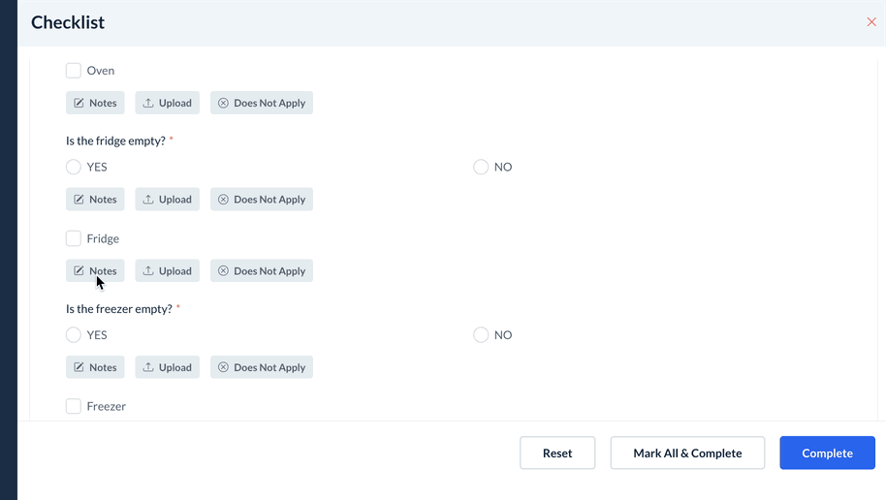Screen dimensions: 886x500
Task: Tick the Fridge checkbox
Action: pyautogui.click(x=74, y=238)
